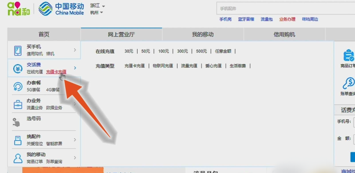This screenshot has width=355, height=173.
Task: Click the 手机壳 hot search link
Action: (225, 19)
